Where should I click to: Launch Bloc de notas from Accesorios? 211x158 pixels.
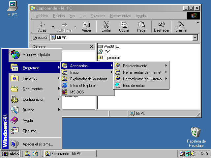(x=141, y=86)
